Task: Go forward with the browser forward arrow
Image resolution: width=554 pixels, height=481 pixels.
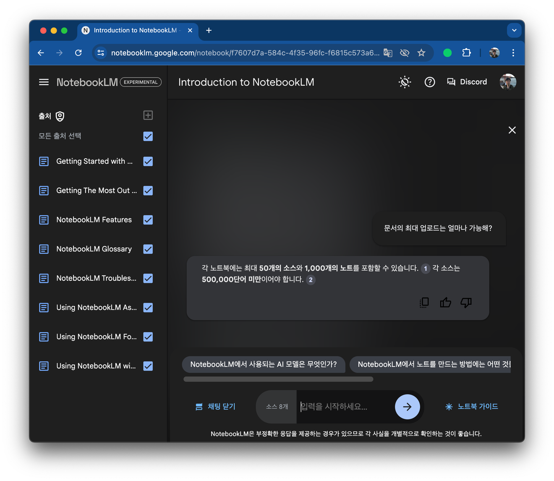Action: pyautogui.click(x=59, y=53)
